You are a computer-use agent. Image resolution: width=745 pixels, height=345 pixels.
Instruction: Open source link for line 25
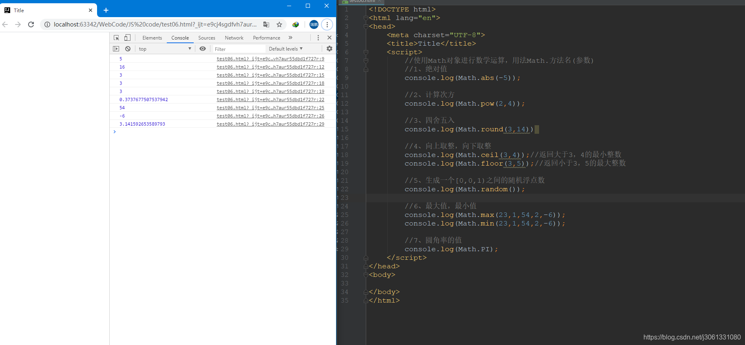[x=270, y=108]
